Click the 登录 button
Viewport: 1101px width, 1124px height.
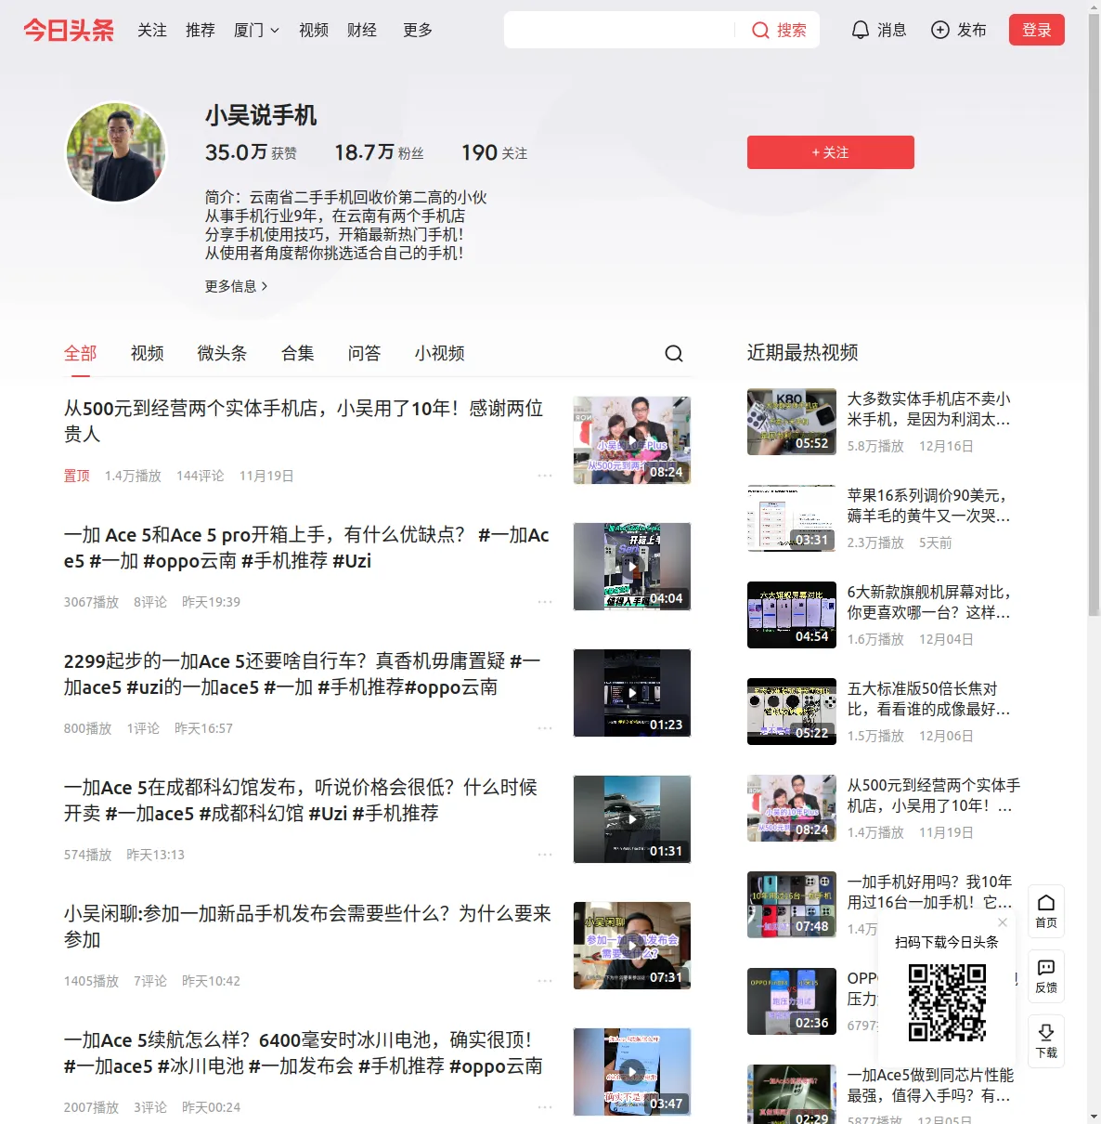point(1037,30)
